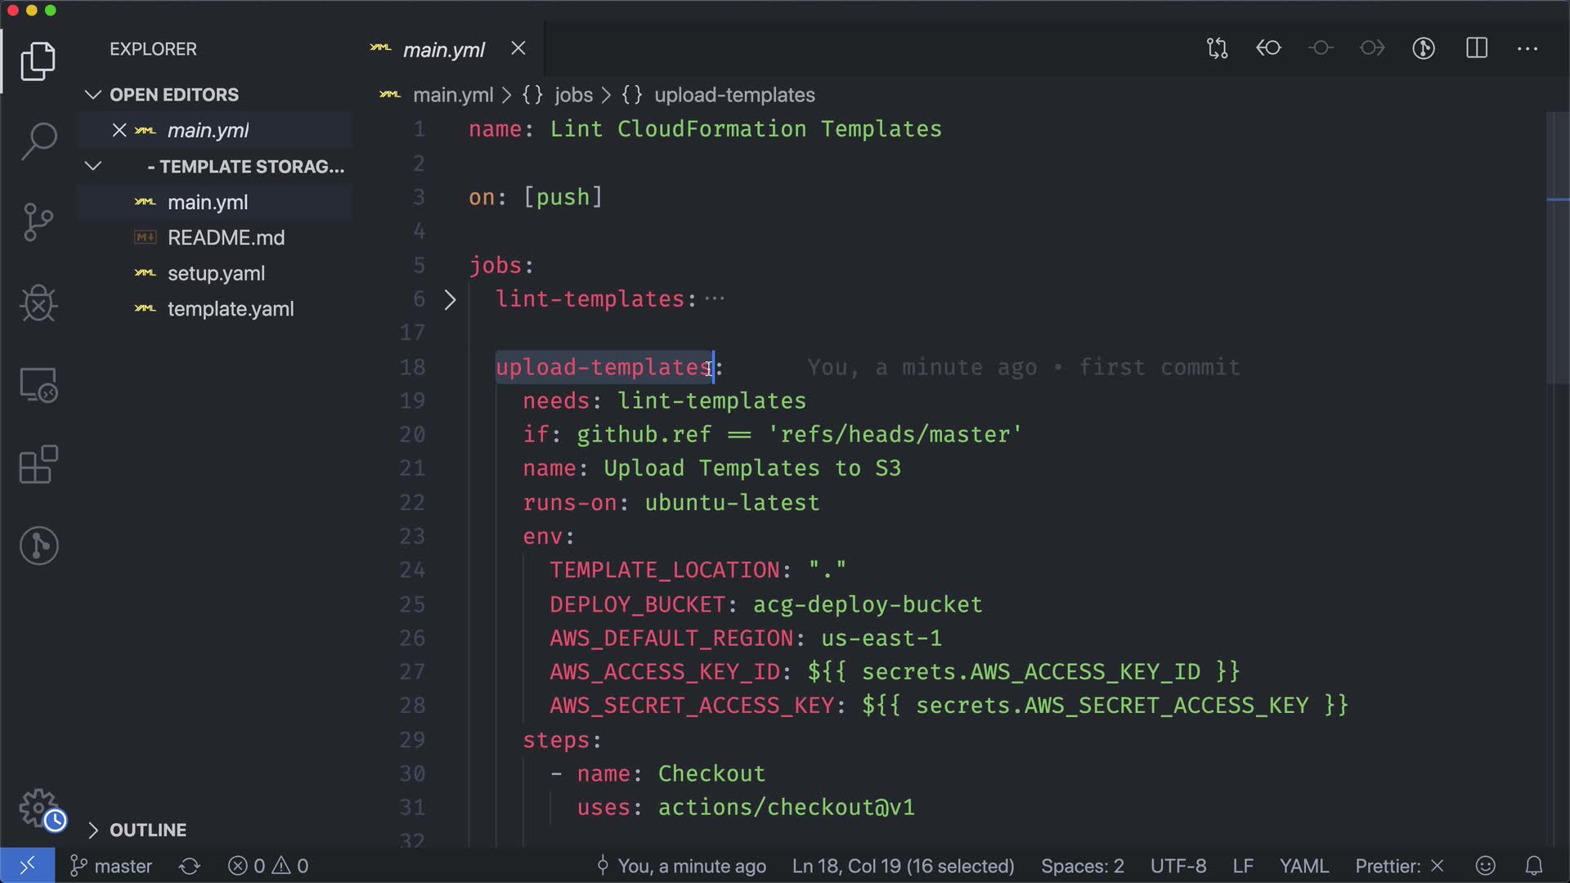Open the Extensions view
1570x883 pixels.
(x=38, y=464)
